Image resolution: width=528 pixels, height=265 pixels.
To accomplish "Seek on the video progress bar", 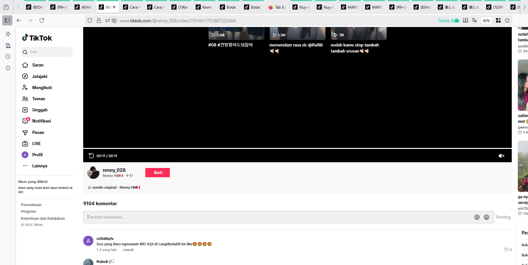I will pyautogui.click(x=297, y=148).
